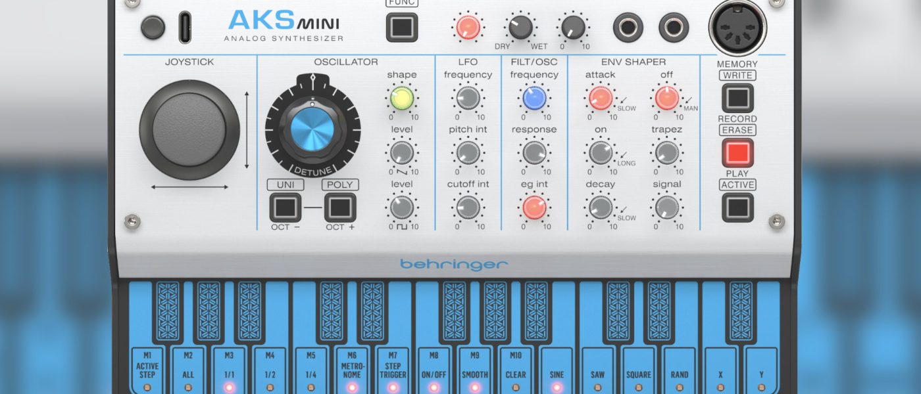Click the black key between X and Y
The width and height of the screenshot is (921, 394).
[741, 312]
